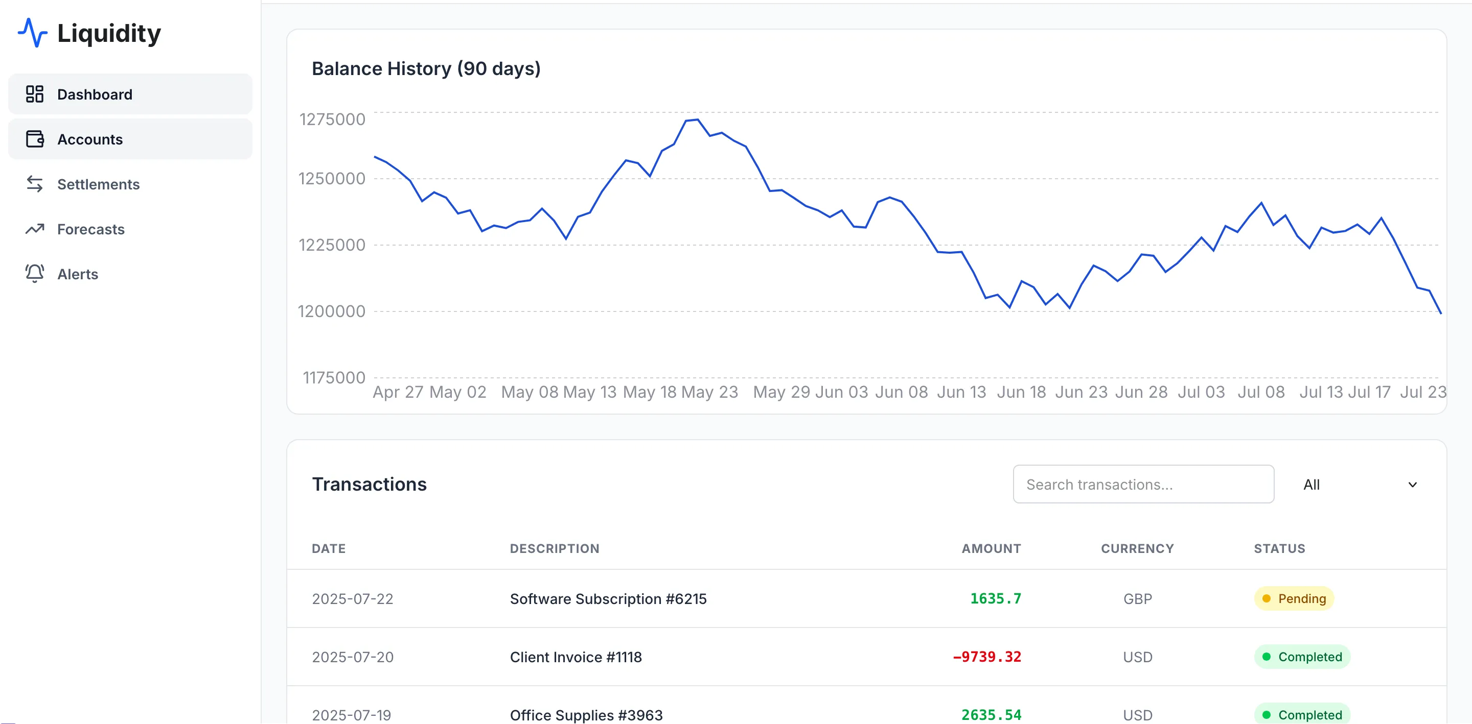Click the Forecasts trending-up icon

(x=35, y=229)
